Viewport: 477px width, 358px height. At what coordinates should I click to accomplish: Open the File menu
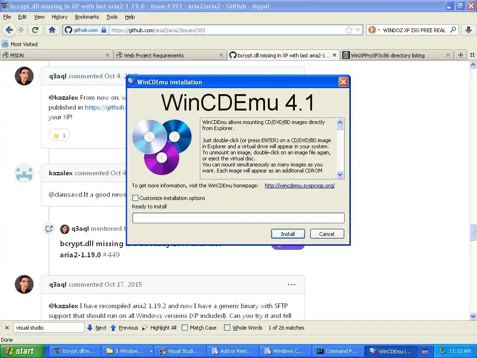point(7,17)
